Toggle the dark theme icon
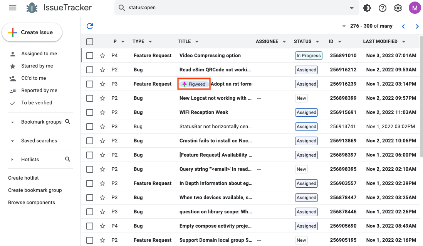This screenshot has width=423, height=246. coord(367,8)
